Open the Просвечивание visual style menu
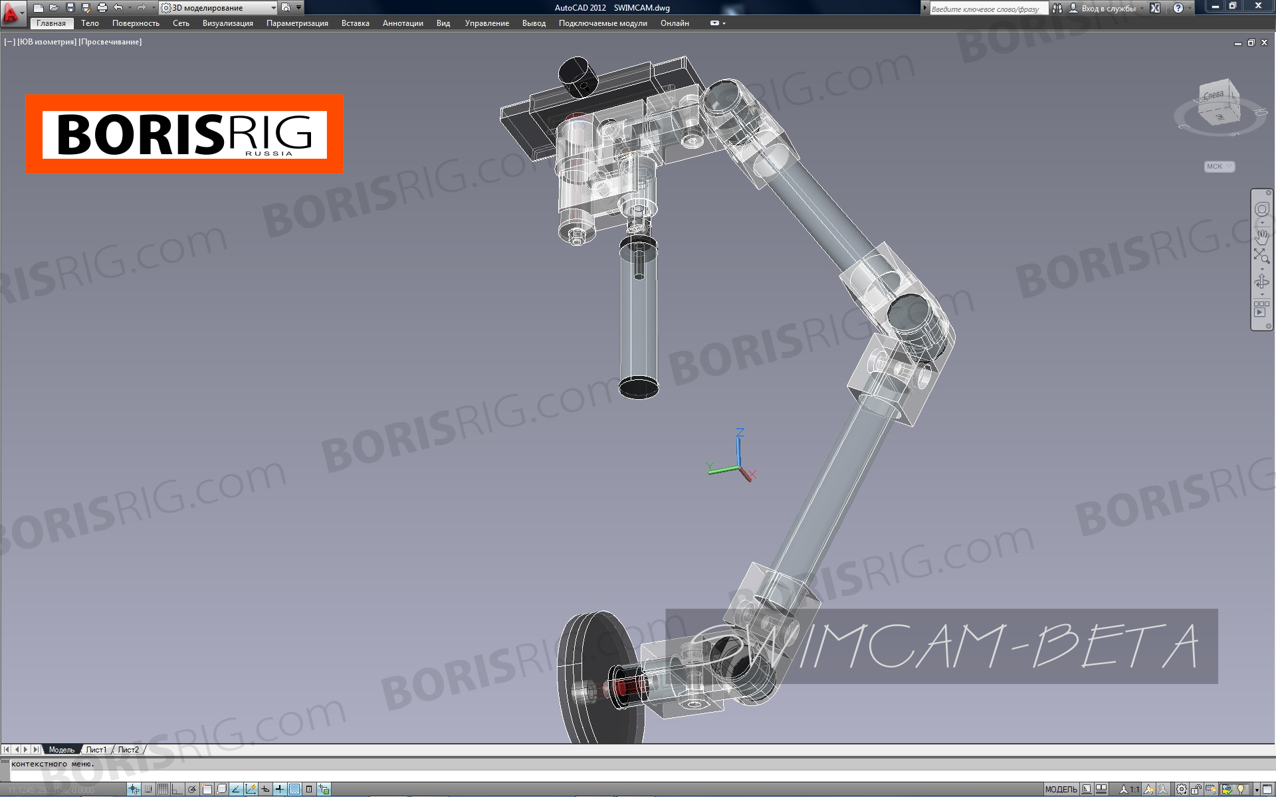 [x=110, y=42]
